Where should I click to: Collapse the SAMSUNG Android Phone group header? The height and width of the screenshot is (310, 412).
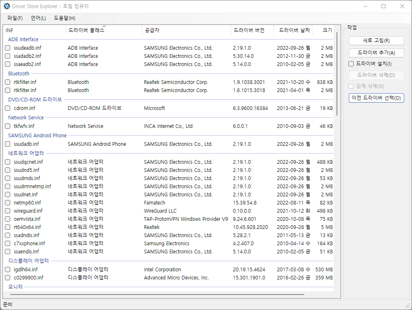tap(37, 135)
